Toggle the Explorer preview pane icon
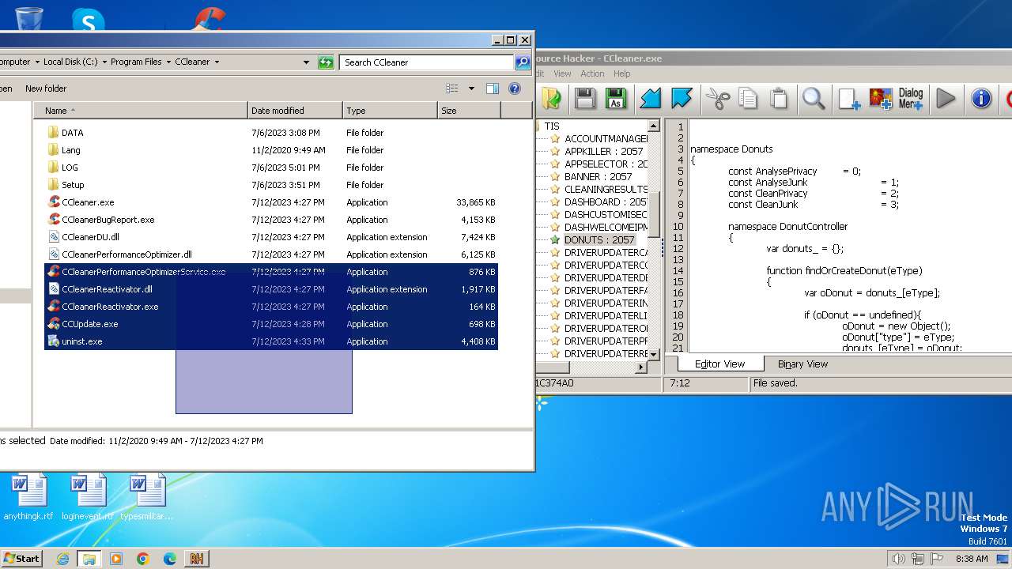Viewport: 1012px width, 569px height. [493, 89]
